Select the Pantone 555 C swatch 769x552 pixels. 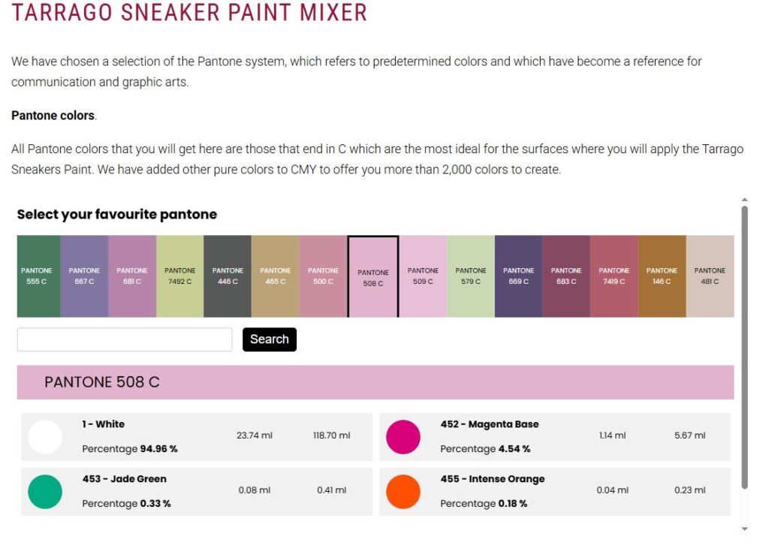39,276
